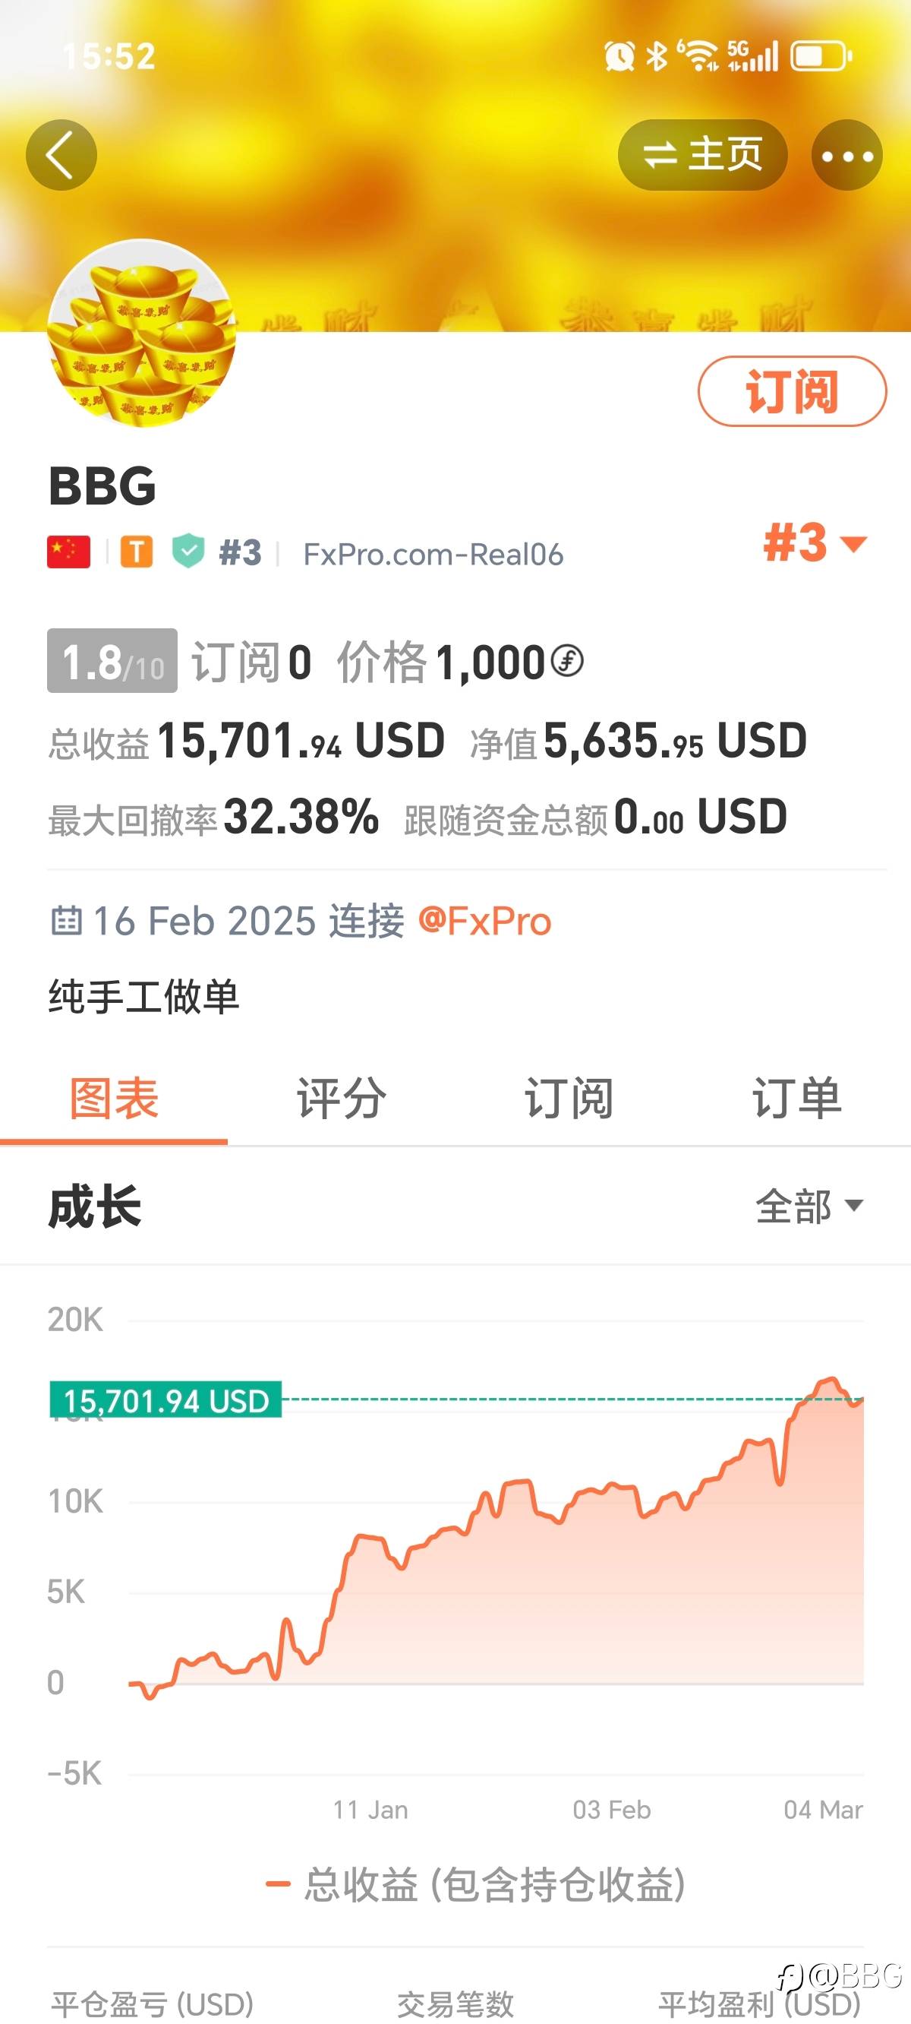
Task: Tap the price currency coin icon
Action: click(x=567, y=661)
